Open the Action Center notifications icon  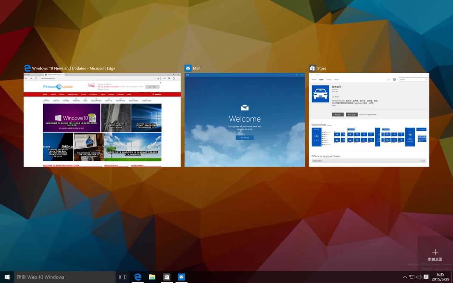426,277
